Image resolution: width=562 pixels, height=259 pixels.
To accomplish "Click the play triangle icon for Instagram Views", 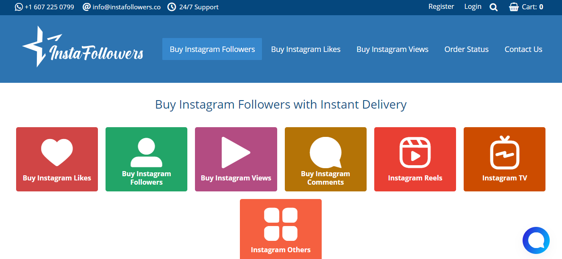I will click(x=235, y=153).
